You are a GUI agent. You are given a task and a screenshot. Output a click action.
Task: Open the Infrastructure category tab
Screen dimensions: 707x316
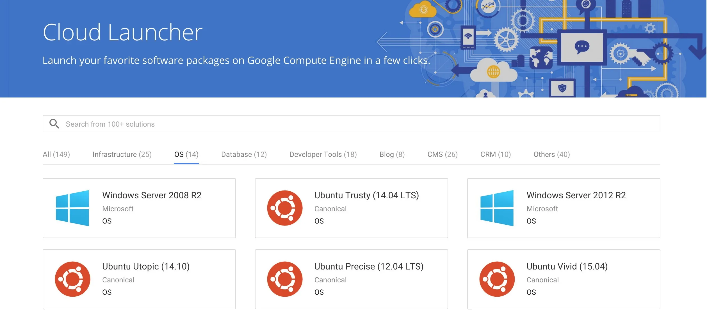tap(122, 154)
